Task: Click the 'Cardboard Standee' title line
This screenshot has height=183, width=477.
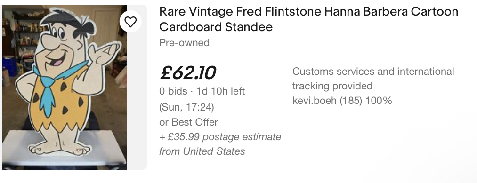Action: click(216, 27)
